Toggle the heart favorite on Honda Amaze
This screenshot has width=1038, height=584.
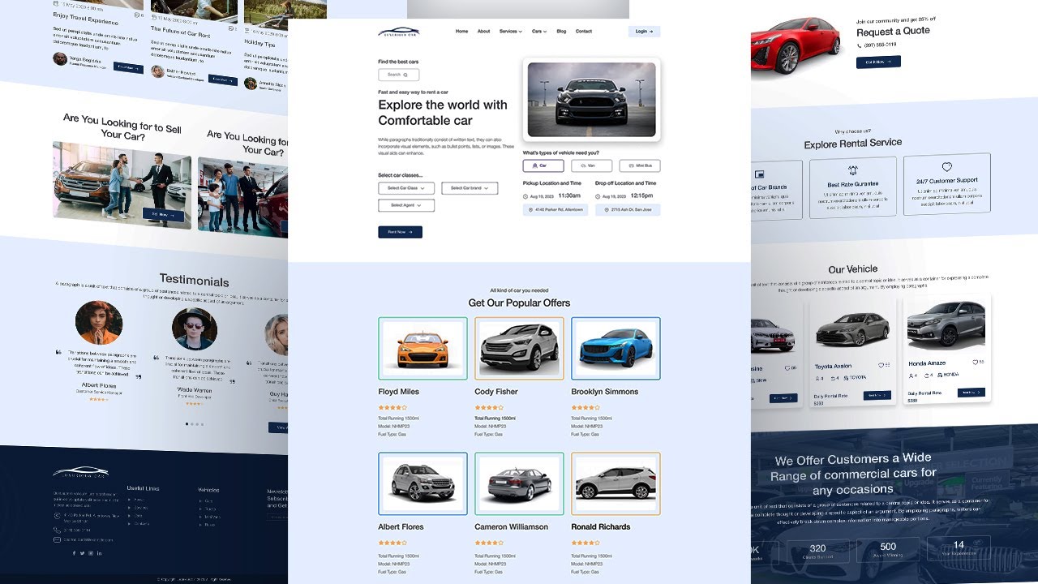tap(976, 363)
